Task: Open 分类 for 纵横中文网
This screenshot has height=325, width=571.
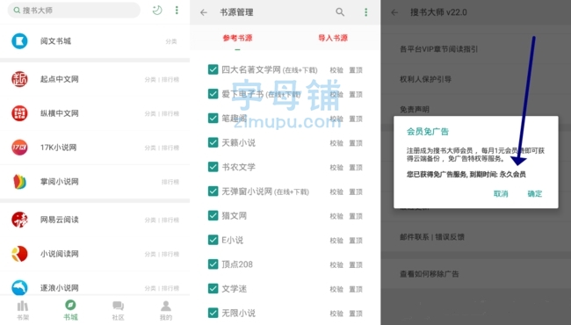Action: (x=150, y=113)
